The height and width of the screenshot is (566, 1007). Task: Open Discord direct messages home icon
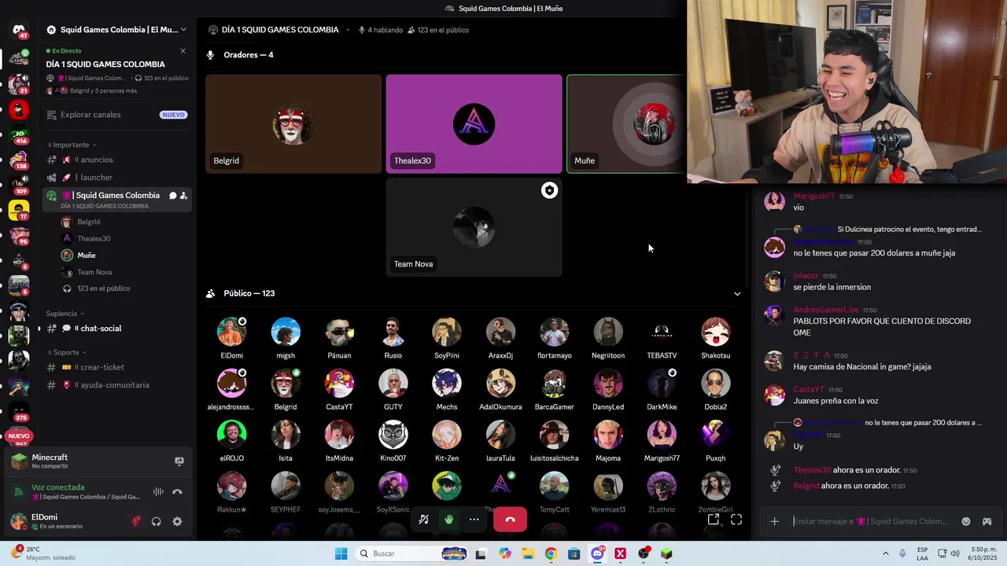(x=19, y=30)
